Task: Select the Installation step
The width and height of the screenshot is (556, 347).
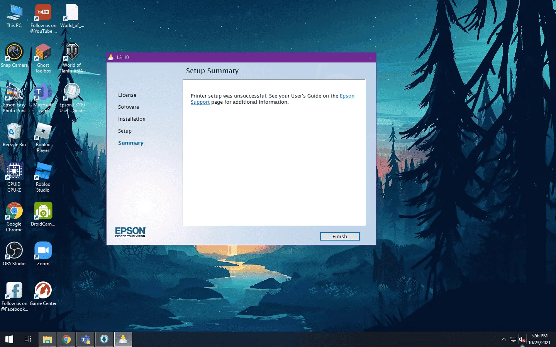Action: click(132, 119)
